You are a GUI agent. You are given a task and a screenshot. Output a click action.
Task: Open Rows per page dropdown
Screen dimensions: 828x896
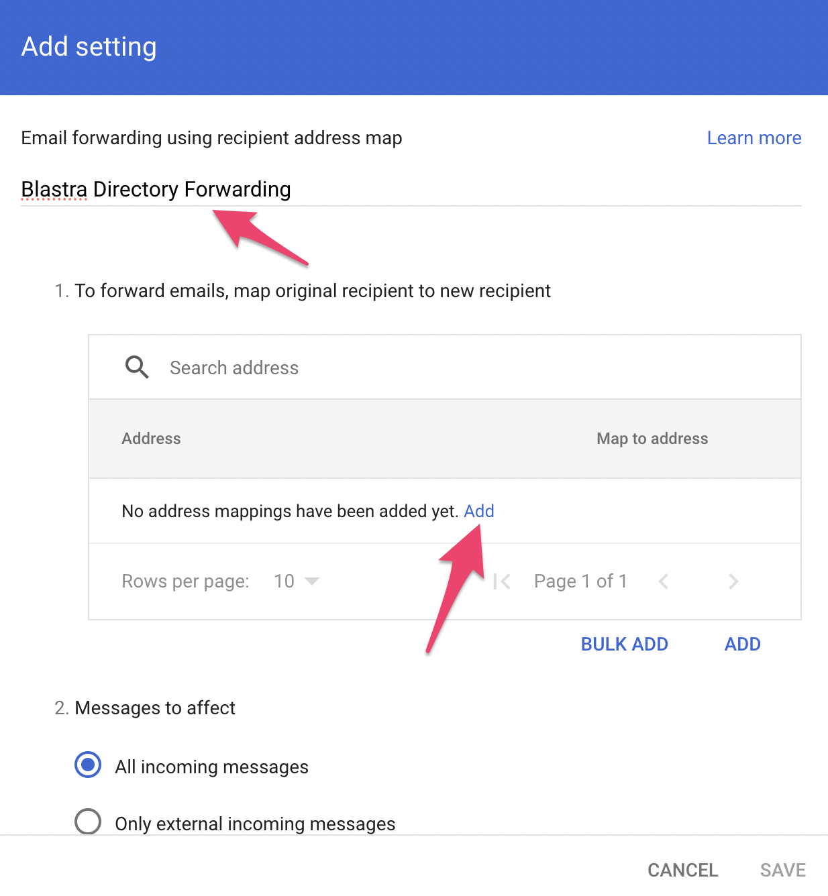click(311, 581)
